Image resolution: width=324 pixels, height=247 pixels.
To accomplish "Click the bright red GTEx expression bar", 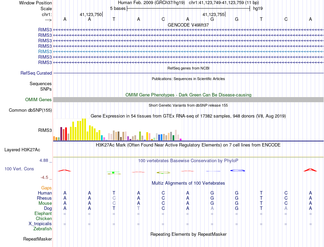I will [66, 134].
